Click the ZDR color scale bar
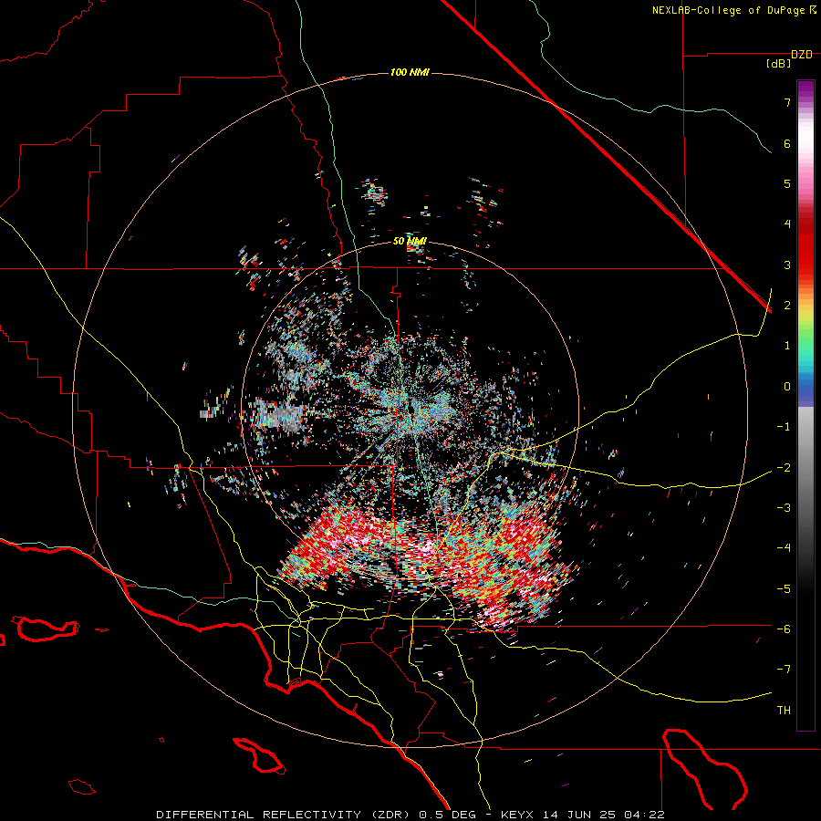The image size is (821, 821). (805, 405)
